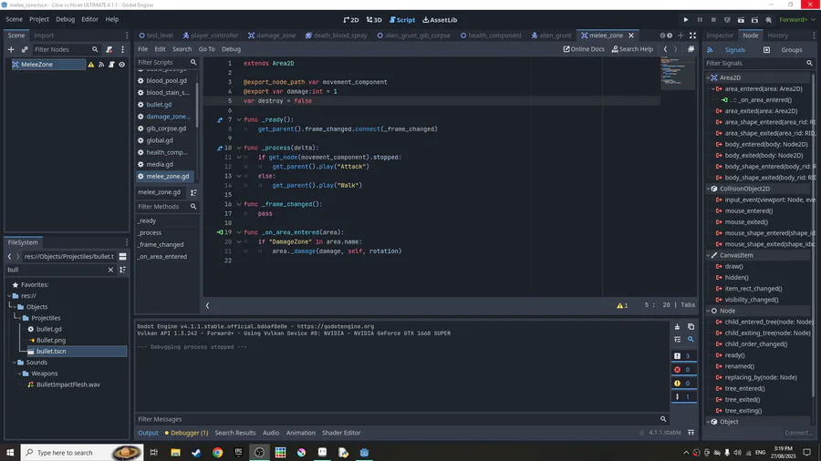
Task: Click the warning icon beside MeleeZone
Action: (x=91, y=65)
